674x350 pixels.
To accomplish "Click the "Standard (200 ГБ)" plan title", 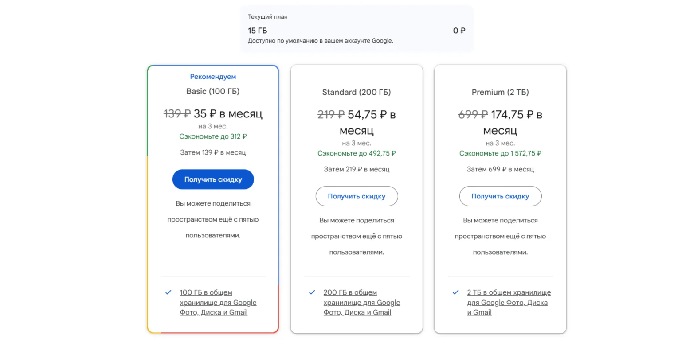I will tap(357, 92).
